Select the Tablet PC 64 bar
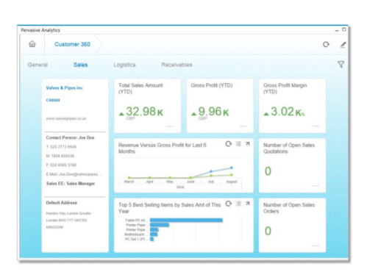Screen dimensions: 367x280 [186, 220]
